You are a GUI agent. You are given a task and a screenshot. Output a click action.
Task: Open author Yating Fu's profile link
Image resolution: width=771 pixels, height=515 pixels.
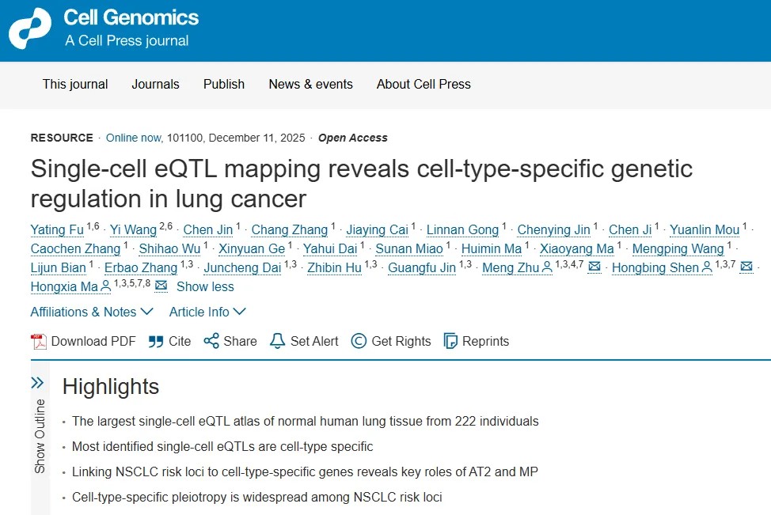pyautogui.click(x=57, y=230)
